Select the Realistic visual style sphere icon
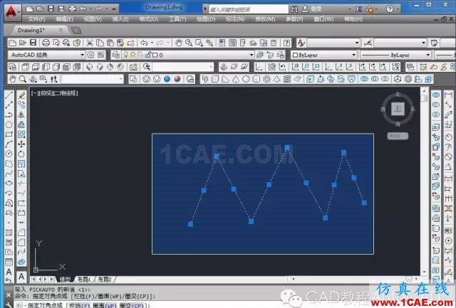This screenshot has width=456, height=308. pos(167,79)
